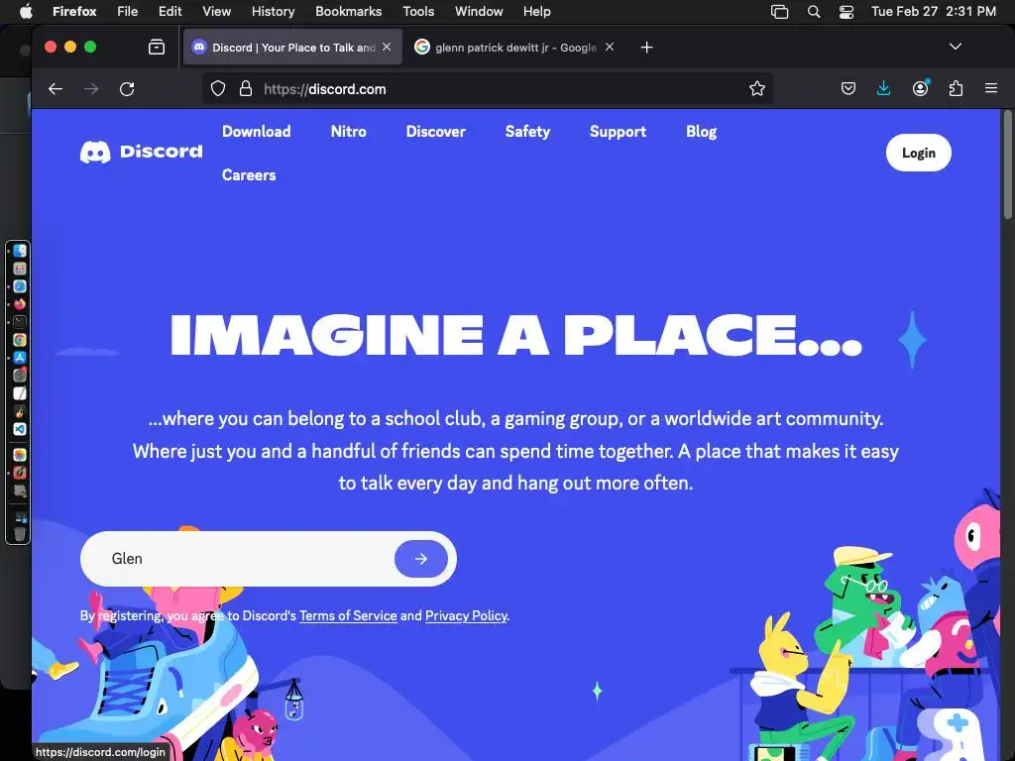Open Firefox from the dock

coord(20,304)
